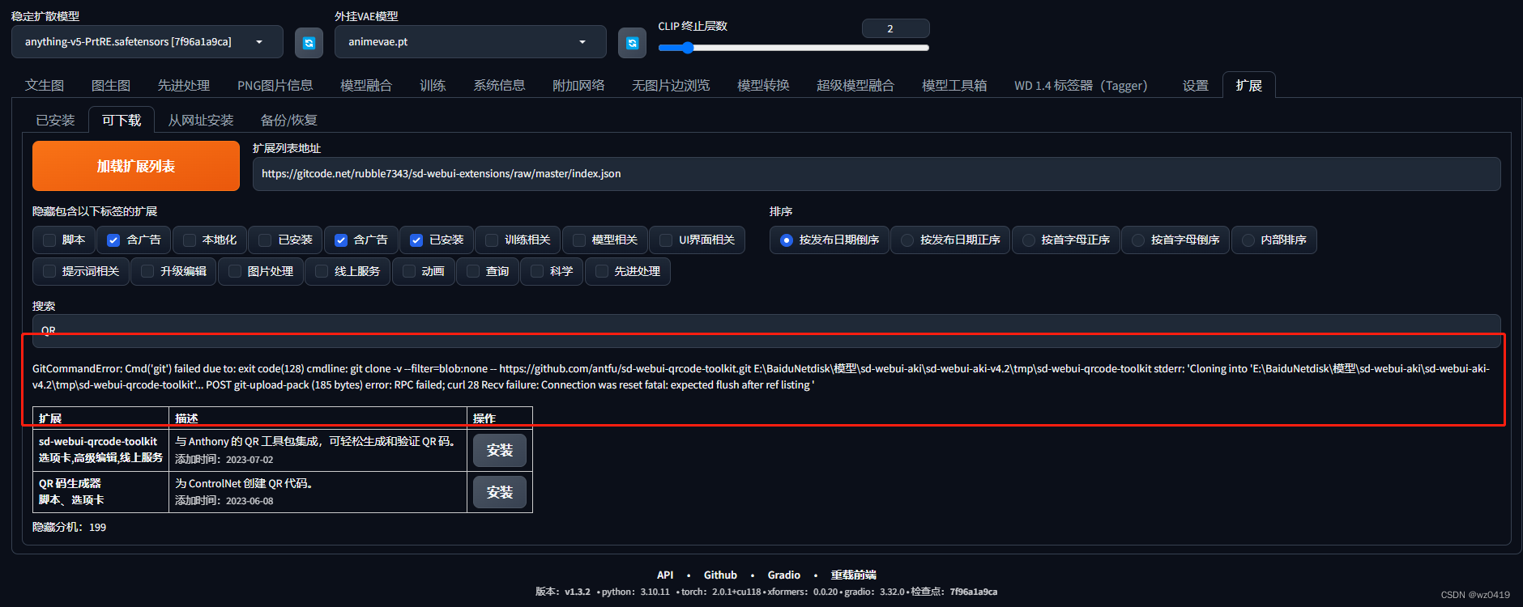
Task: Switch to the 图生图 tab
Action: [x=111, y=85]
